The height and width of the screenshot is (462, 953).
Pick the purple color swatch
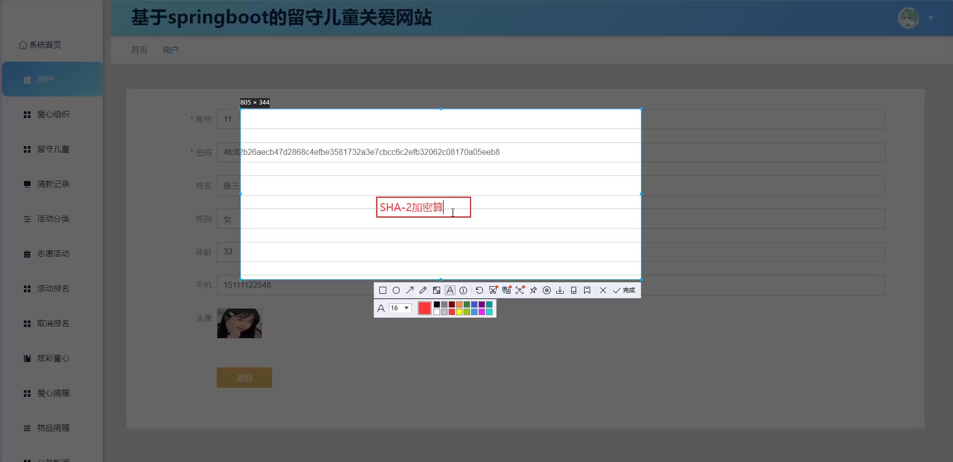(x=481, y=304)
